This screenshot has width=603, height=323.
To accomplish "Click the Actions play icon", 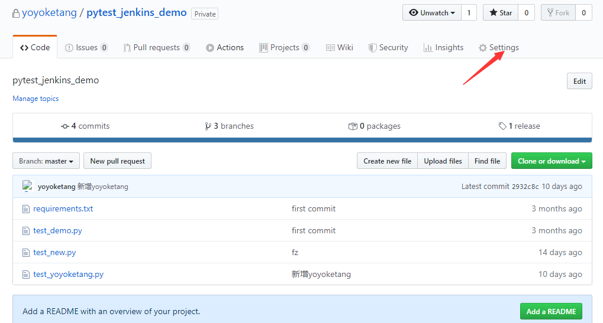I will (210, 48).
